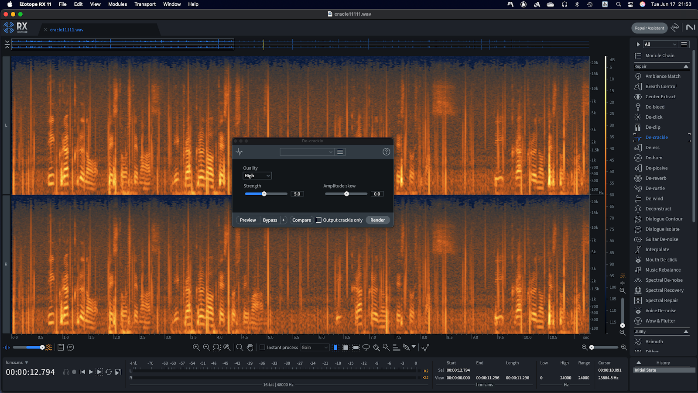Open the Gain instant process dropdown

315,348
